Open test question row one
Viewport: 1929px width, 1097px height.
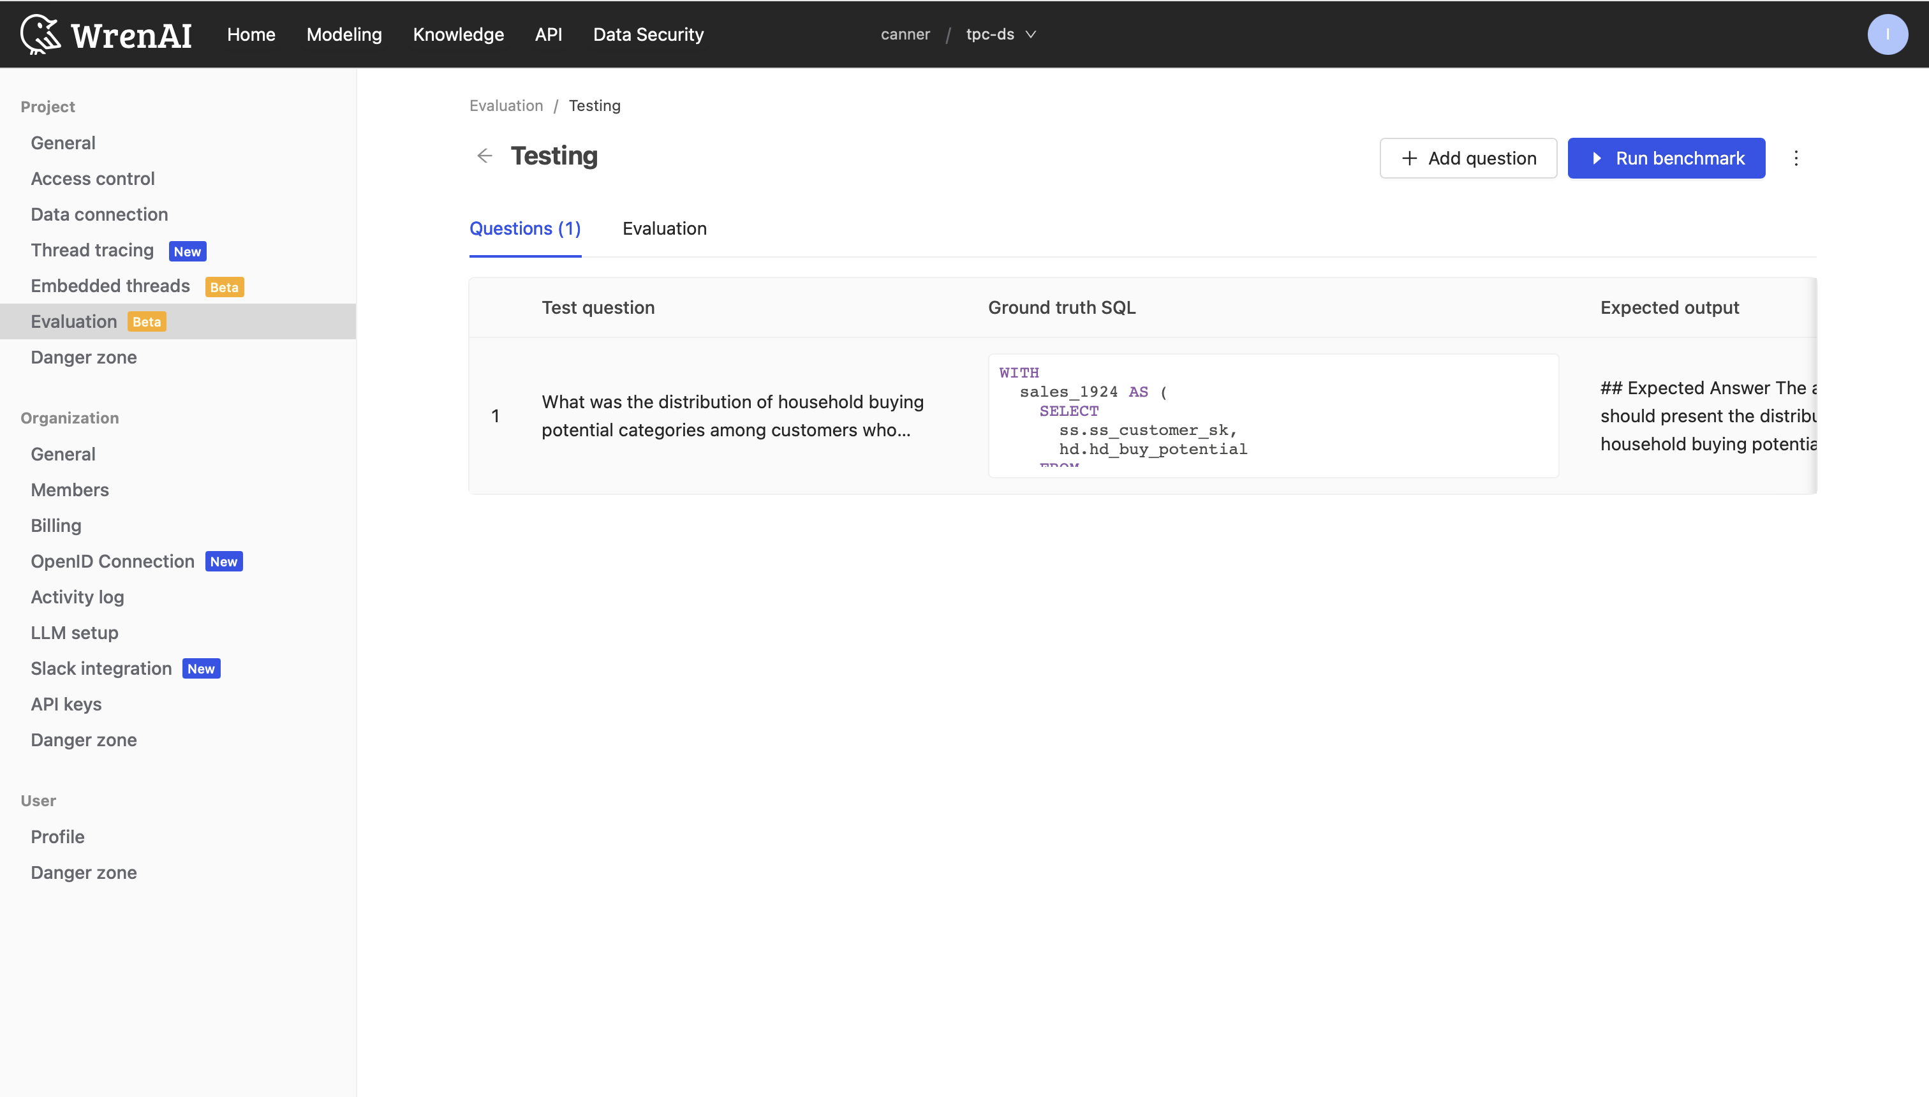click(732, 415)
